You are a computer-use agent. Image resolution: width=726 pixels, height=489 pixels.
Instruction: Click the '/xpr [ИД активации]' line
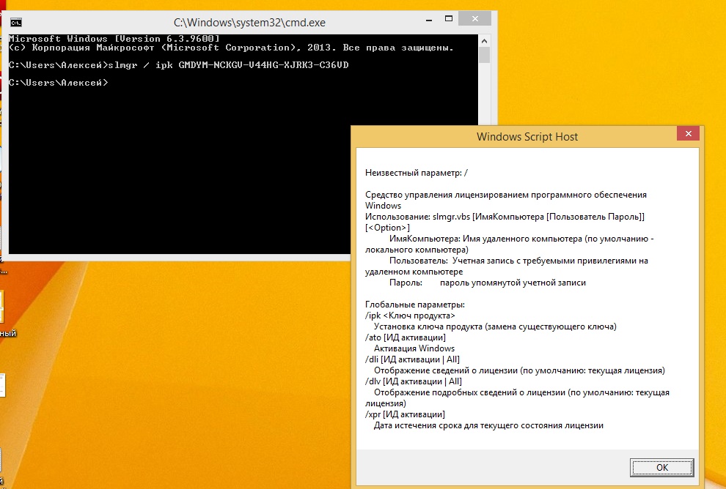[405, 414]
